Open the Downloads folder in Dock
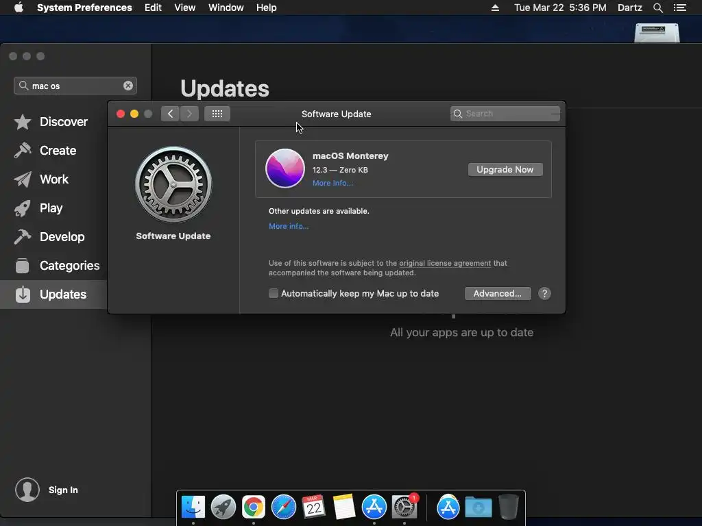Viewport: 702px width, 526px height. [x=478, y=508]
